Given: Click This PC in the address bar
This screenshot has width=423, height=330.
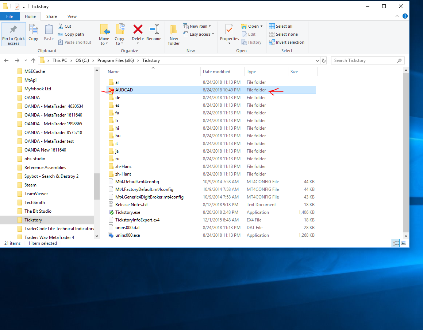Looking at the screenshot, I should pos(59,60).
